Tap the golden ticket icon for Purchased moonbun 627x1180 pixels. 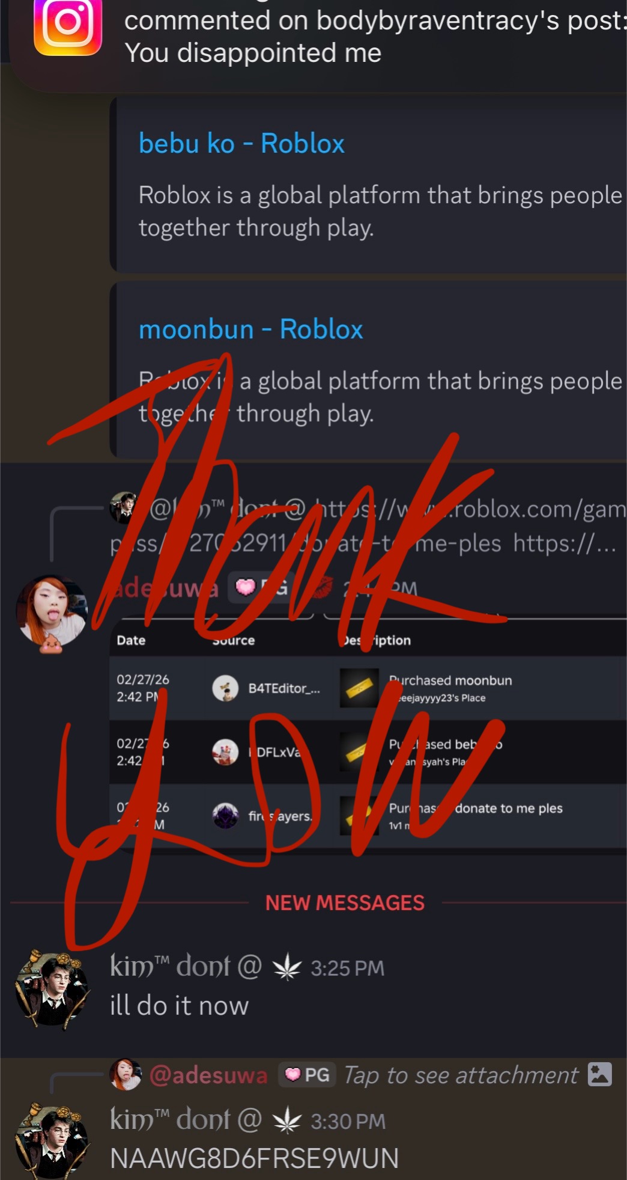[x=359, y=688]
